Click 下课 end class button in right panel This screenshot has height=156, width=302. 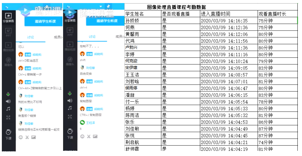(70, 134)
